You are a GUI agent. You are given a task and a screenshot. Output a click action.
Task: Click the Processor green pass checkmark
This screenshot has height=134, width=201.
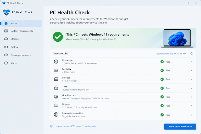(162, 62)
